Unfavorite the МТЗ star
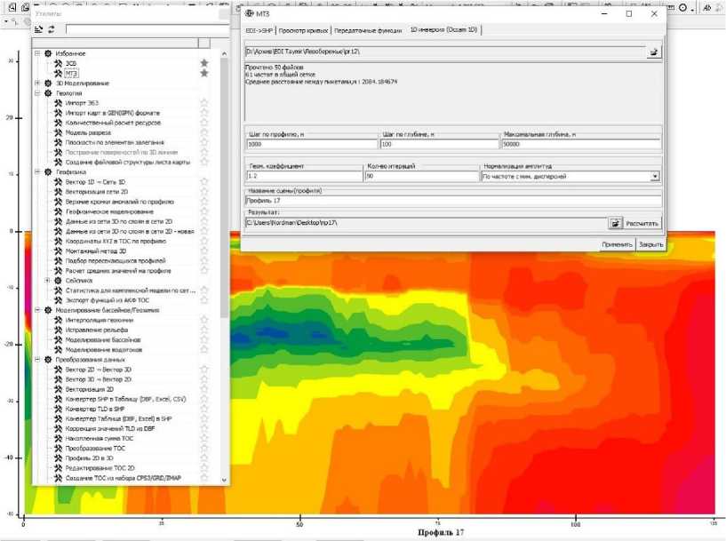 (x=203, y=73)
